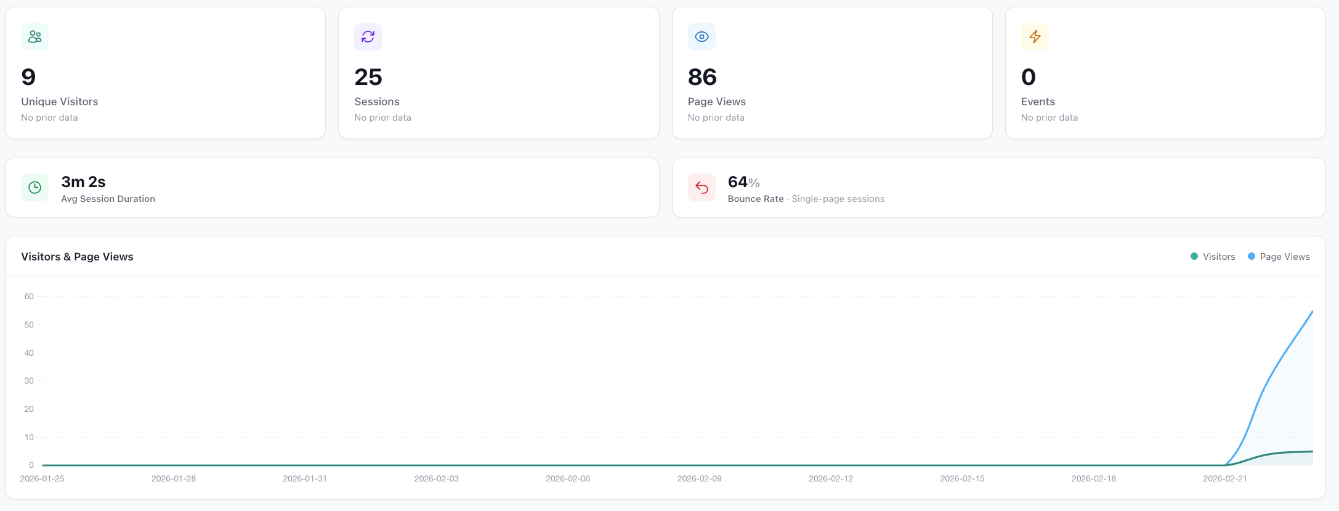Click the 2026-02-09 axis date
This screenshot has height=511, width=1339.
[700, 478]
